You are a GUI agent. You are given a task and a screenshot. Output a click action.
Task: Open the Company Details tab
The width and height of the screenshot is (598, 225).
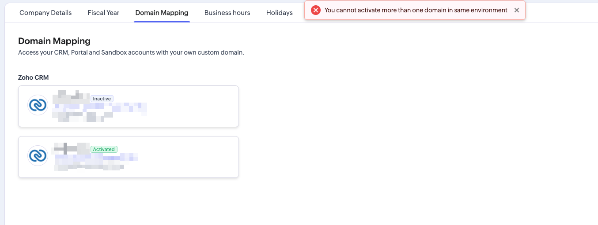45,13
